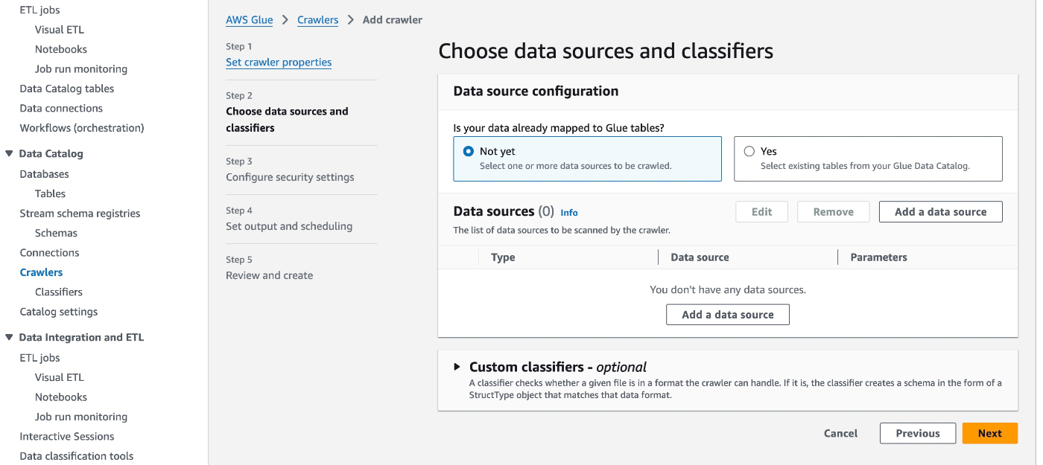Click Add a data source in empty table
This screenshot has height=465, width=1043.
(x=727, y=315)
